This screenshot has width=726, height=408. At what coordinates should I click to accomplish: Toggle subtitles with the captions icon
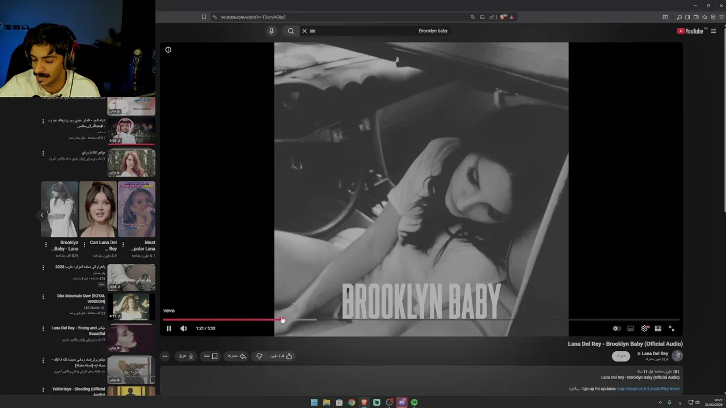[631, 328]
